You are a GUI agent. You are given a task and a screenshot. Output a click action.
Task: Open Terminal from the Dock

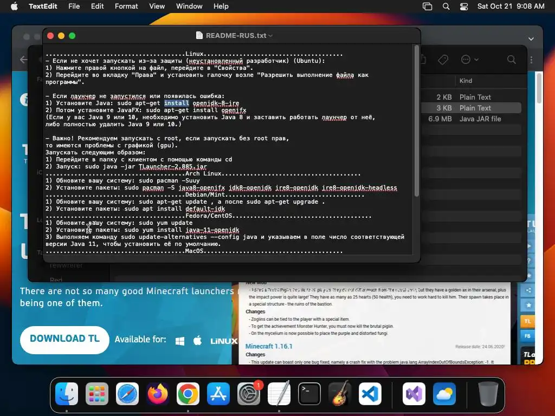pos(309,394)
